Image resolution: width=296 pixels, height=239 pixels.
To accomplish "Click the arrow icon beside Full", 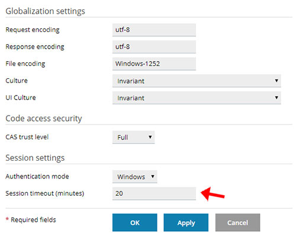I will point(150,137).
